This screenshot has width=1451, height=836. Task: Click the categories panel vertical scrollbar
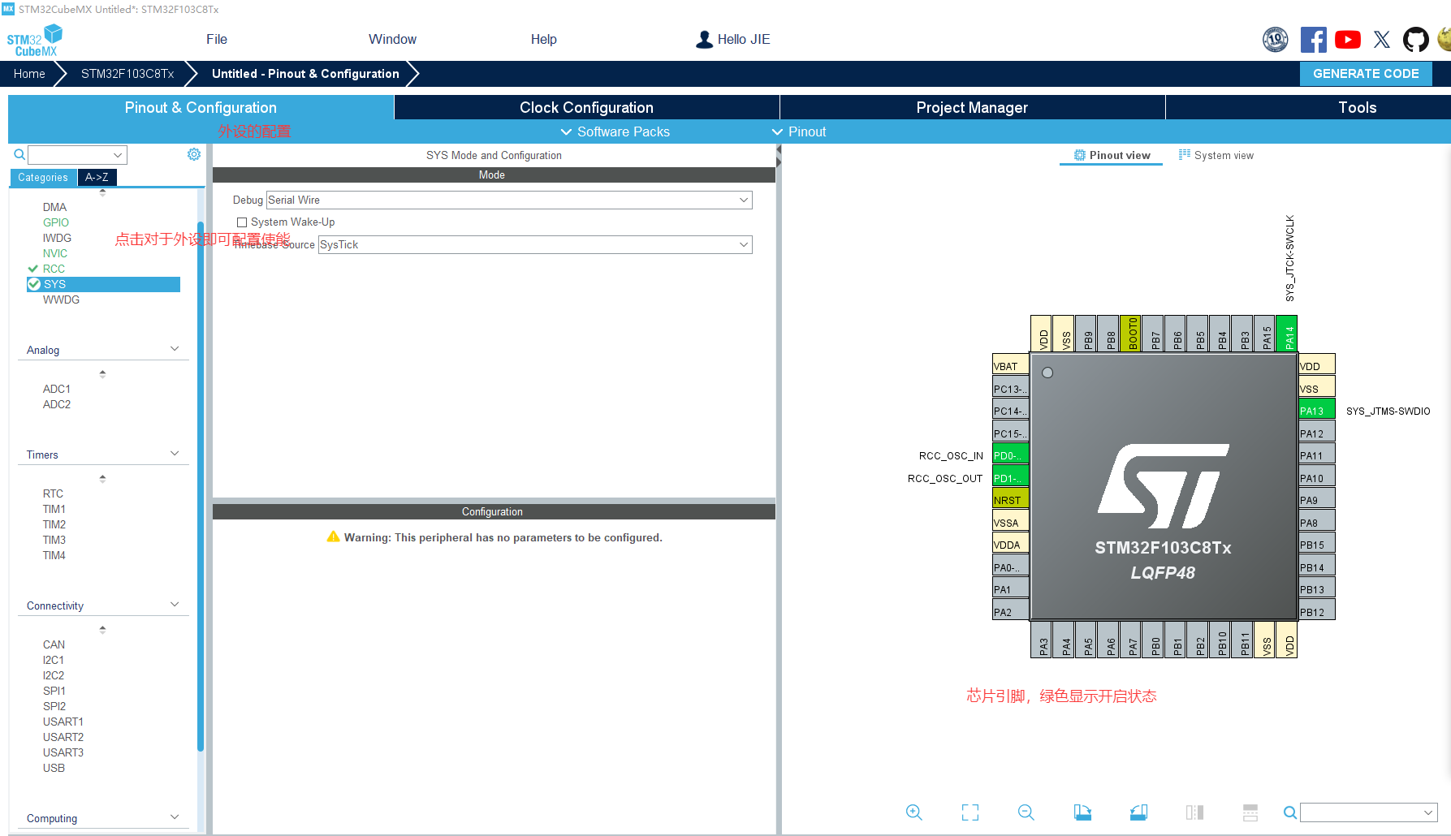click(x=201, y=485)
